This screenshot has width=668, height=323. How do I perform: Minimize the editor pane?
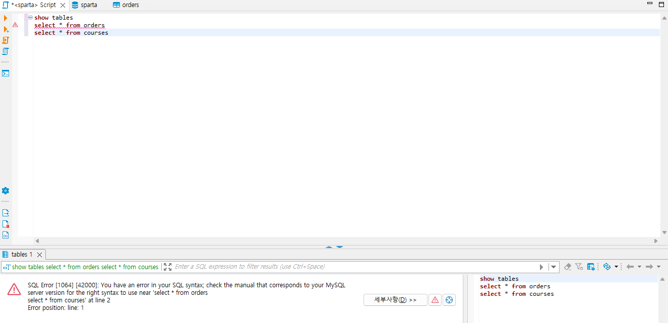pos(649,4)
